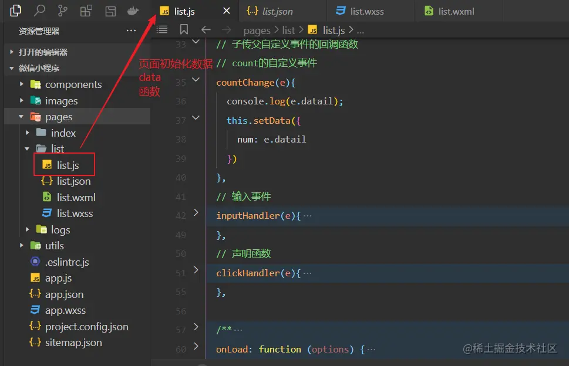Switch to the list.json tab
The image size is (569, 366).
tap(282, 11)
